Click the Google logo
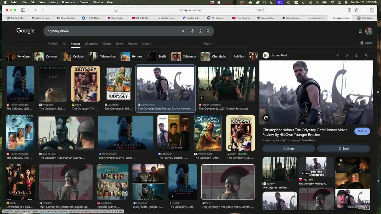The height and width of the screenshot is (214, 381). click(x=25, y=31)
